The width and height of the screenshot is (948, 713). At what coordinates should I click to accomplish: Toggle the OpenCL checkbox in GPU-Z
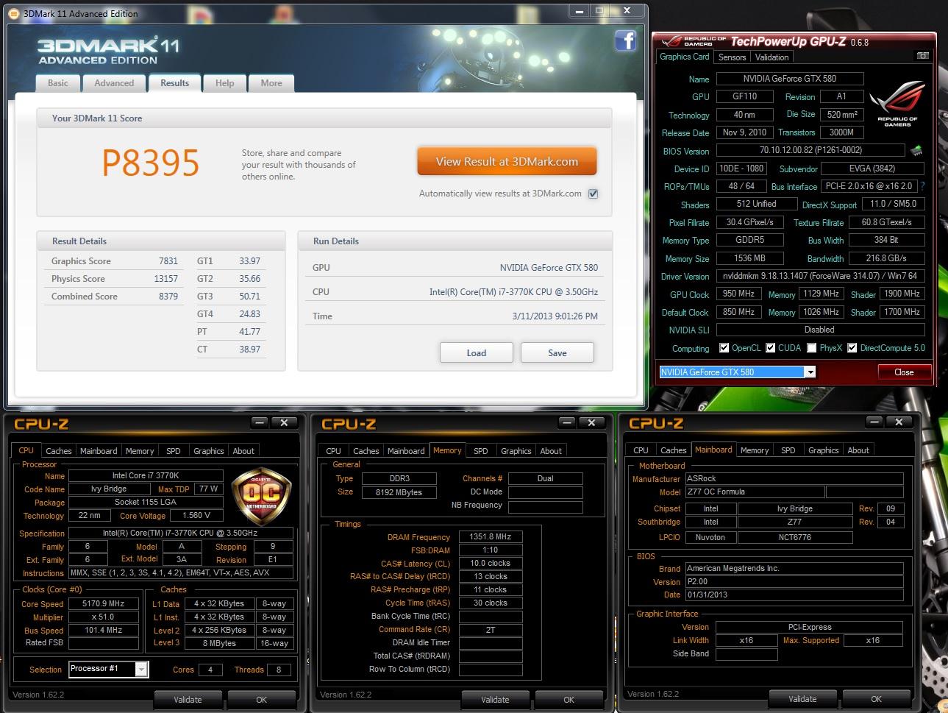coord(724,348)
